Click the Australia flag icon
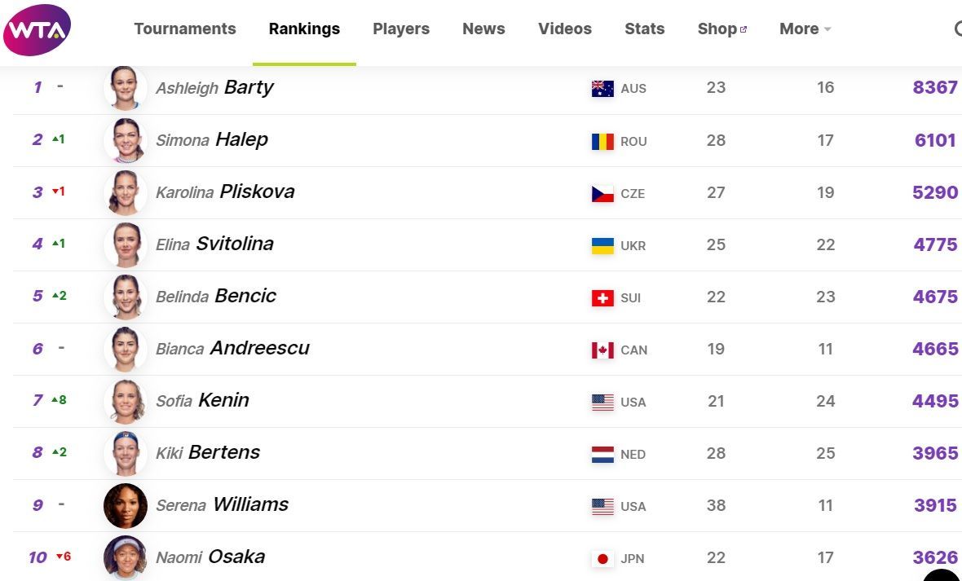 [x=602, y=89]
